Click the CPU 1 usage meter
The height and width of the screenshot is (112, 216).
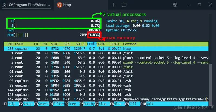[x=56, y=26]
